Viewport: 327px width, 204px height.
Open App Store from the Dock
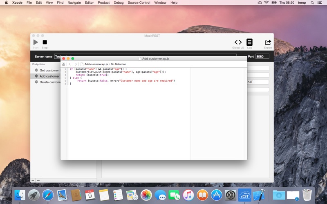click(217, 195)
